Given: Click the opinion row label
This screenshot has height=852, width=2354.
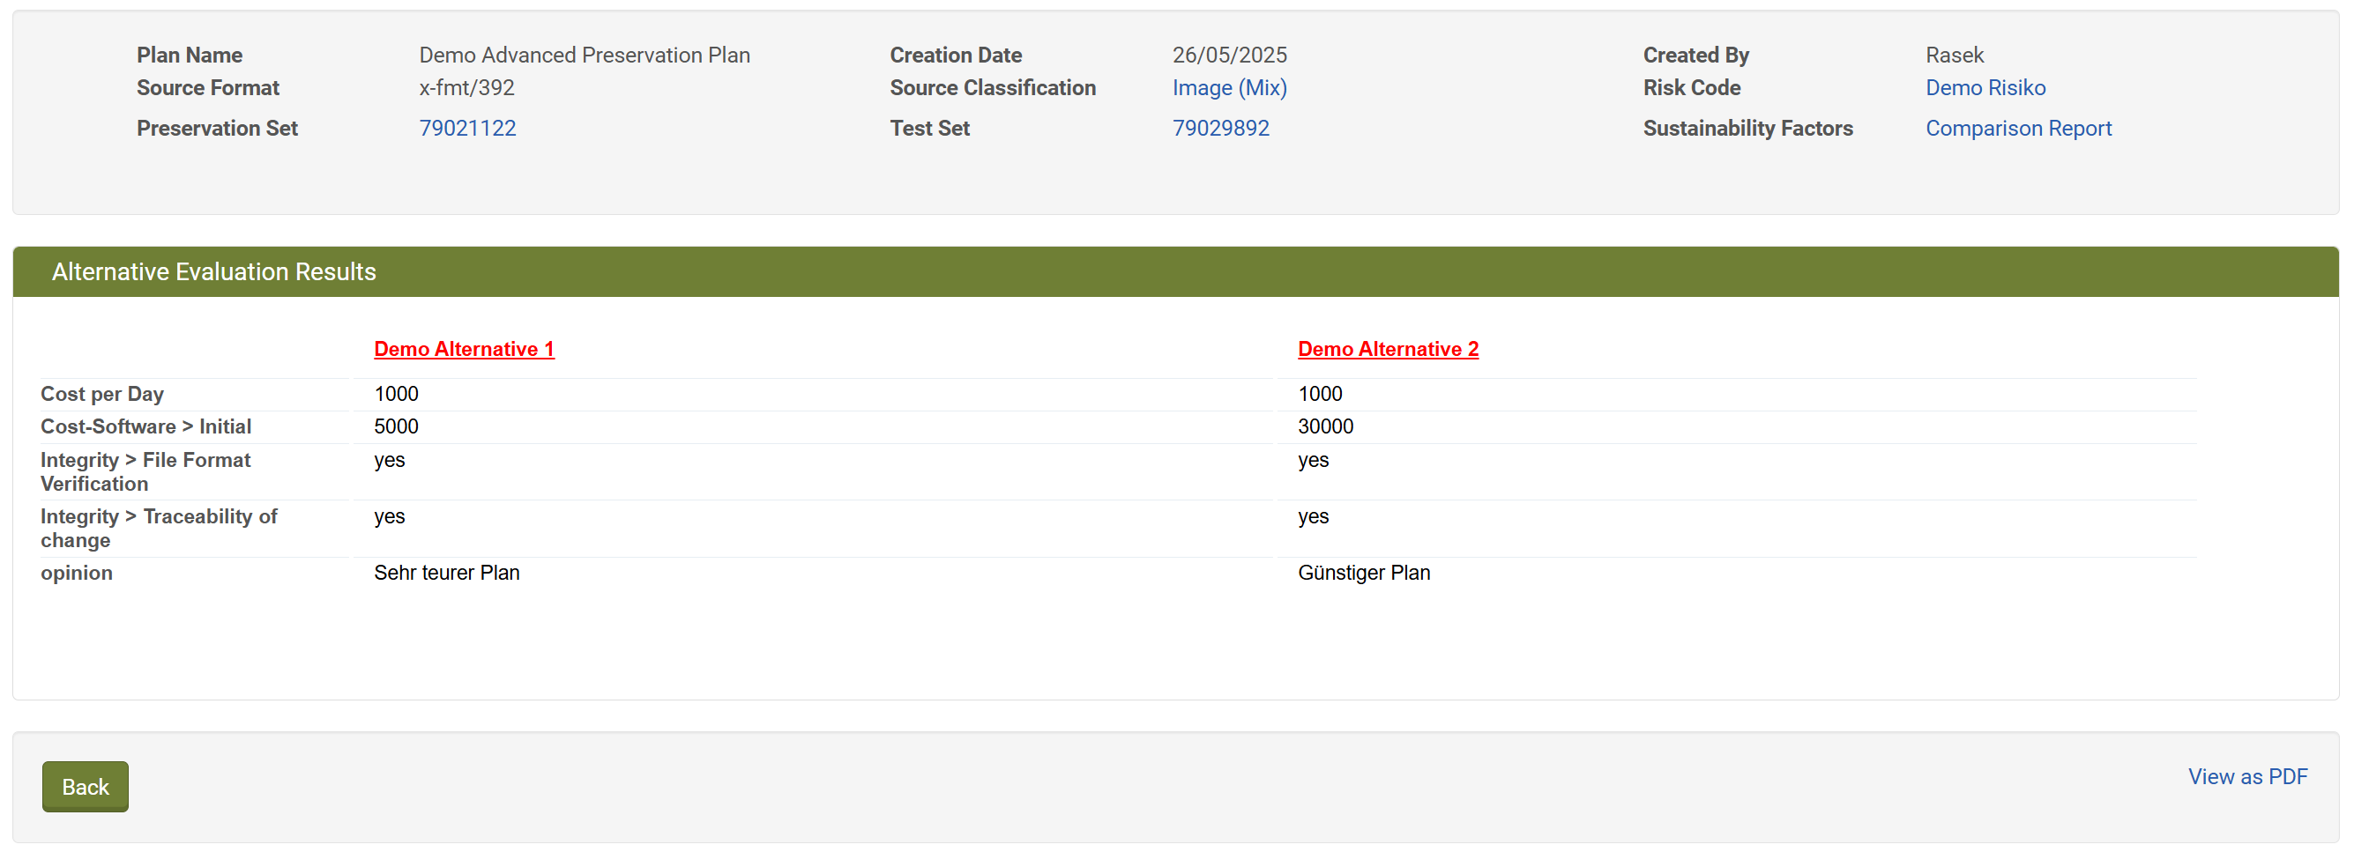Looking at the screenshot, I should [77, 573].
